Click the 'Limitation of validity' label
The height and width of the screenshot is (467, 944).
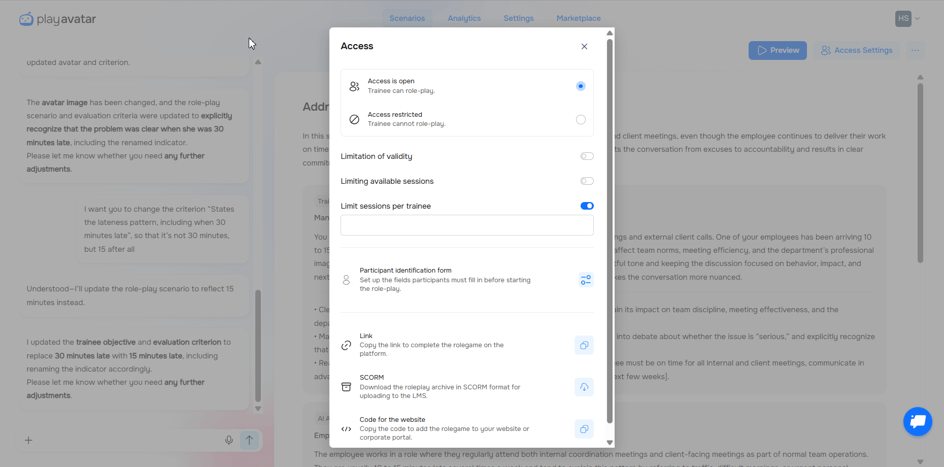[x=377, y=156]
